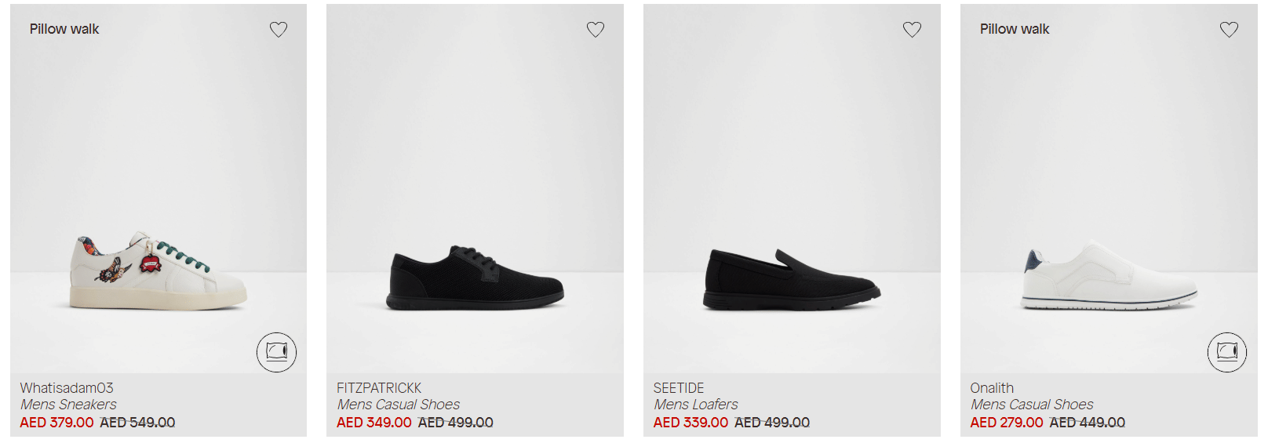
Task: Open FITZPATRICKK black shoe image
Action: tap(475, 278)
